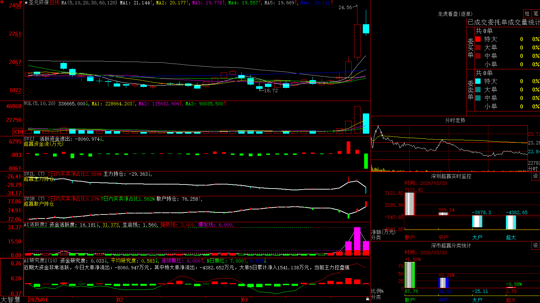Click the tall cyan volume bar at latest day
The height and width of the screenshot is (303, 540).
pyautogui.click(x=366, y=124)
